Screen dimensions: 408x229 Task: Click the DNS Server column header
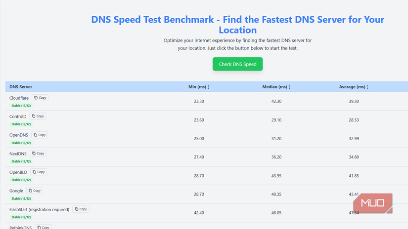click(x=21, y=87)
